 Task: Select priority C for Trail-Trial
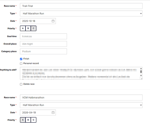[33, 28]
